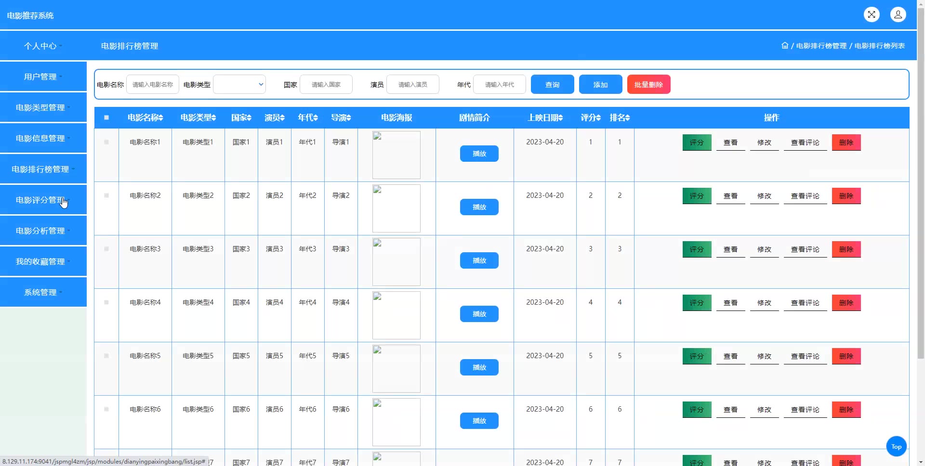Click the vertical page scrollbar thumb
The image size is (925, 466).
point(921,184)
